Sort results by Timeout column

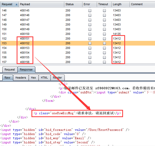(104, 4)
